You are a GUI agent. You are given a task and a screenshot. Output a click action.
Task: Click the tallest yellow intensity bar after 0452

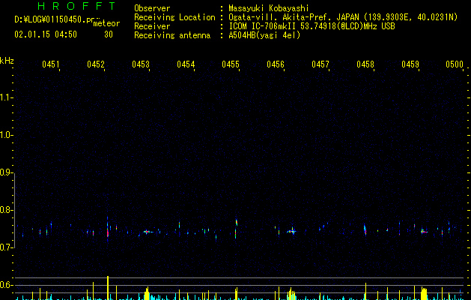(108, 288)
